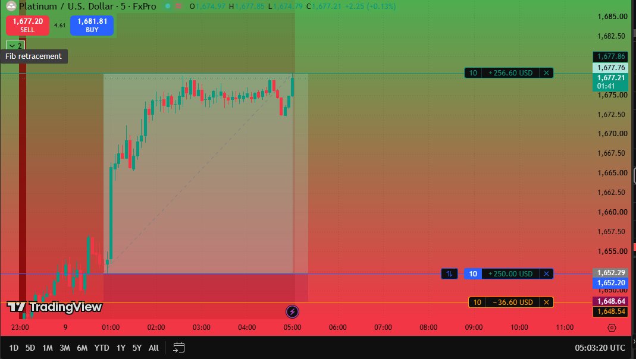Screen dimensions: 636x359
Task: Click the 1,648.54 stop price label
Action: point(610,311)
